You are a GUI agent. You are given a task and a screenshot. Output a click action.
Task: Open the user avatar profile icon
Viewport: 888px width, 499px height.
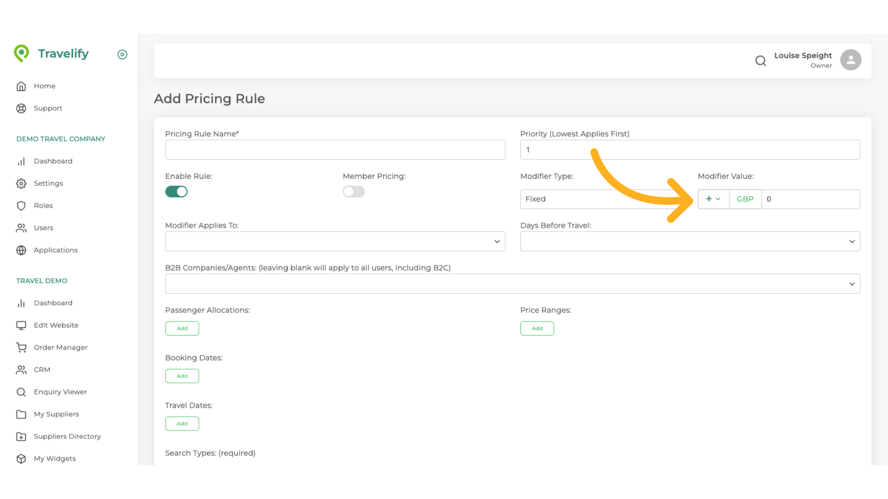[x=851, y=60]
